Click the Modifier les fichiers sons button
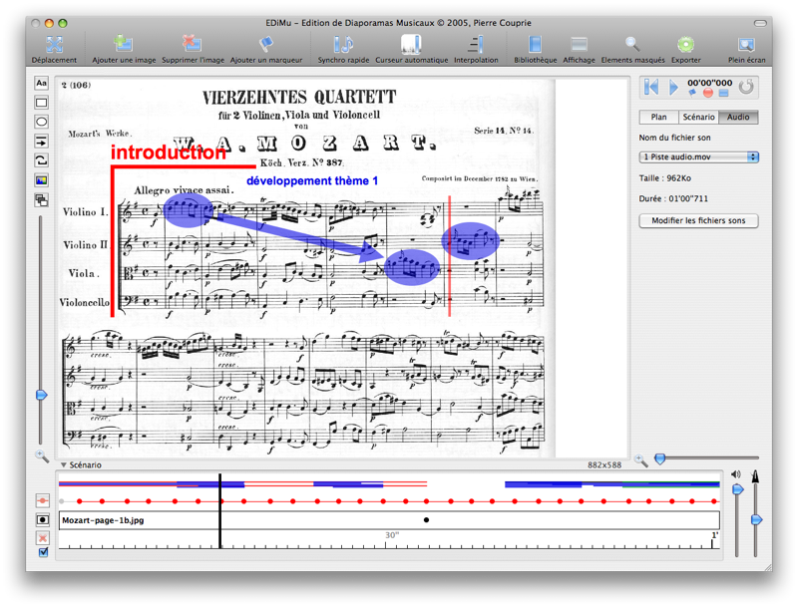This screenshot has height=607, width=798. pyautogui.click(x=698, y=220)
